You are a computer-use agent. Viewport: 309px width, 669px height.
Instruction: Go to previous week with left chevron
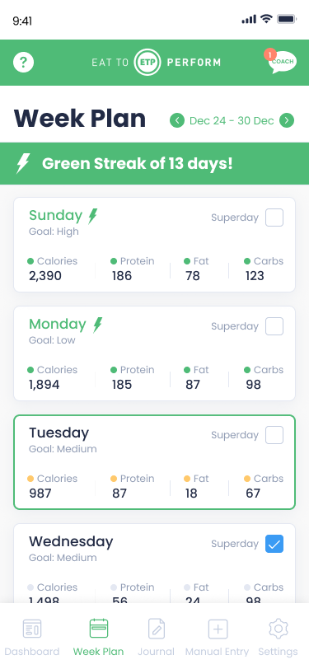(x=177, y=121)
